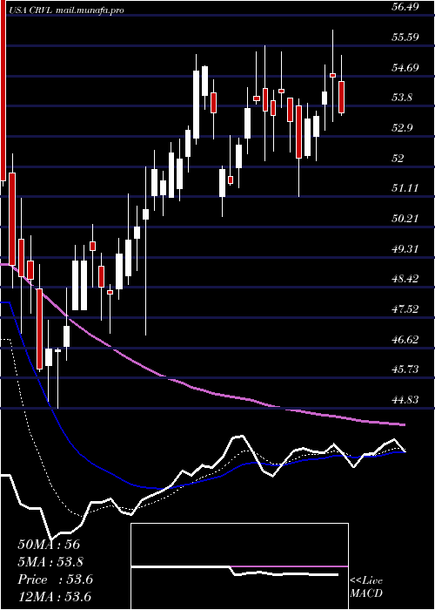Screen dimensions: 435x610
Task: Click the '50MA : 56' readout
Action: [49, 545]
